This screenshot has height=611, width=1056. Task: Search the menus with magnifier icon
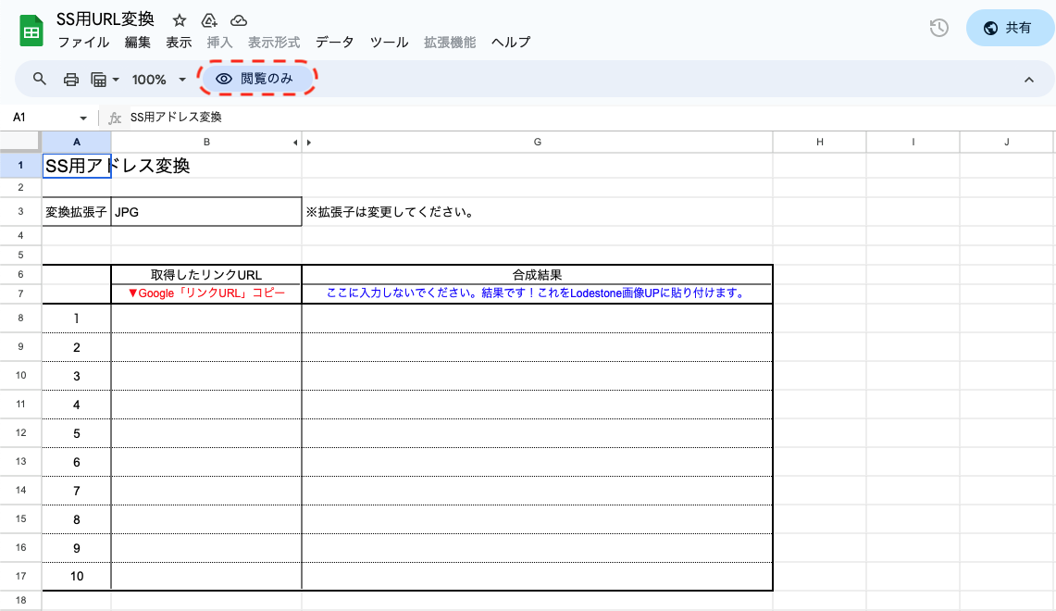tap(40, 79)
